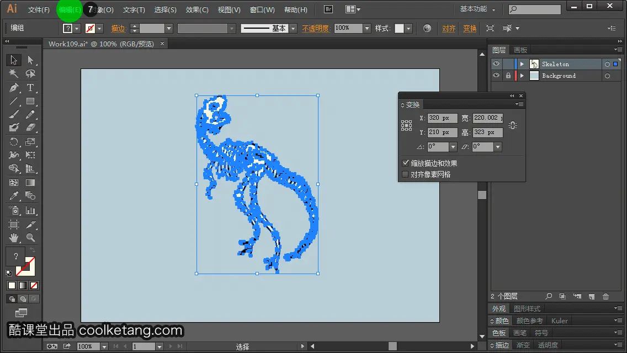Viewport: 627px width, 353px height.
Task: Select the Pen tool
Action: tap(14, 88)
